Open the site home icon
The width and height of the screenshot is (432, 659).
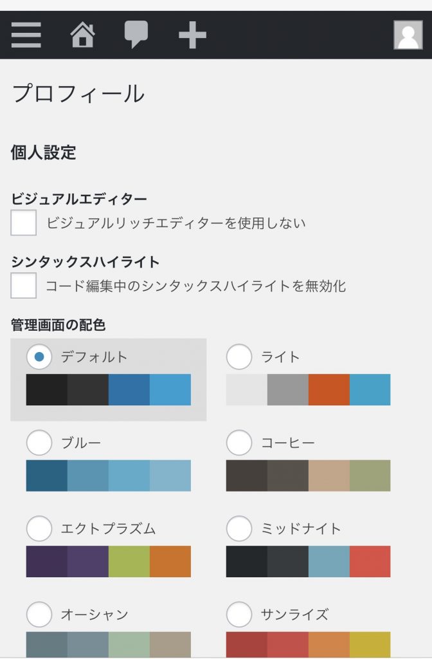[x=82, y=35]
